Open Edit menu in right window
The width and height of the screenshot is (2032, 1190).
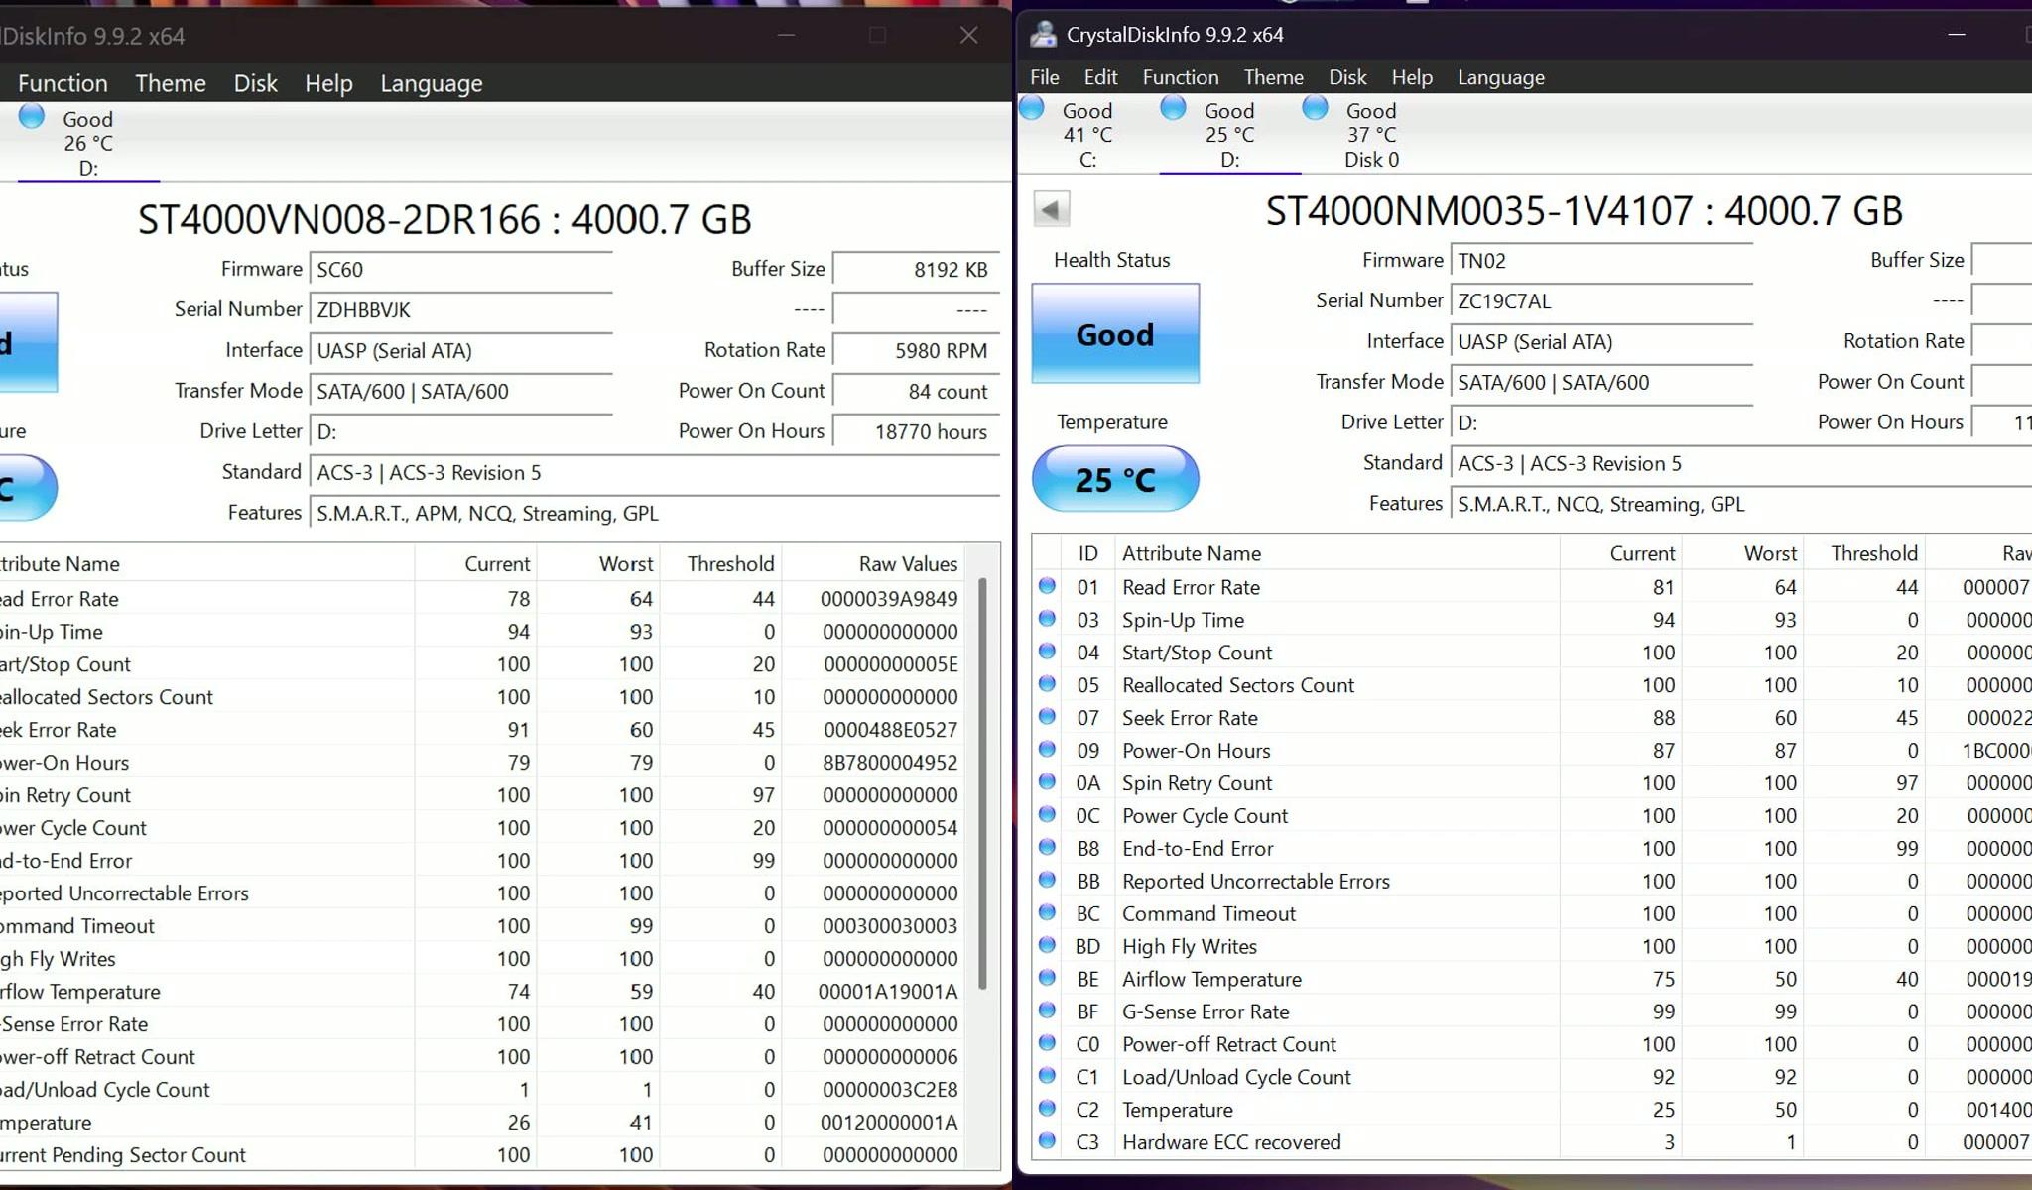pos(1100,77)
